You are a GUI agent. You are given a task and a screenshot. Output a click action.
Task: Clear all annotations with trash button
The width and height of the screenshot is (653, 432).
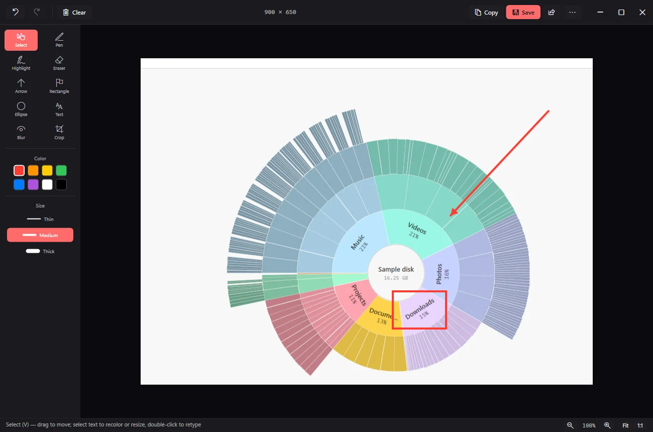[x=74, y=12]
